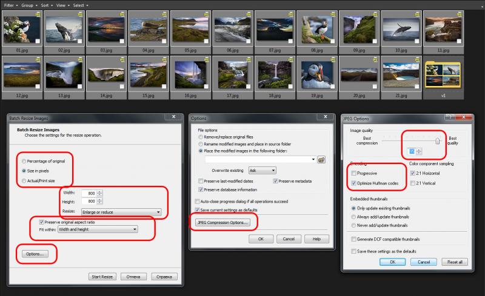Toggle Preserve metadata checkbox
Screen dimensions: 485x296
[x=275, y=181]
